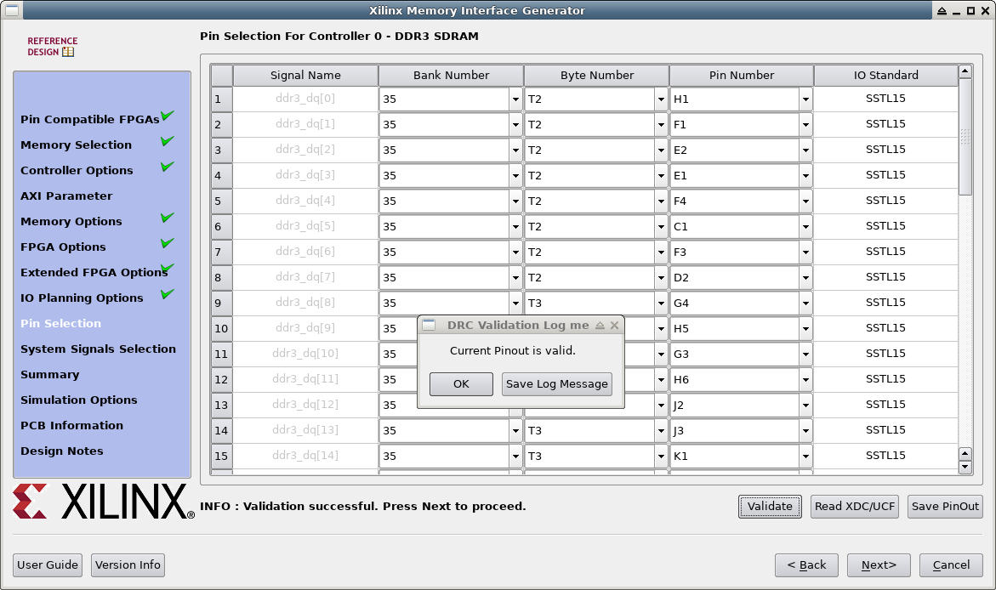The height and width of the screenshot is (590, 996).
Task: Select Controller Options in sidebar
Action: 77,171
